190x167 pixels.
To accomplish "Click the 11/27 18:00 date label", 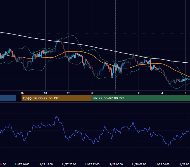I will pos(46,164).
